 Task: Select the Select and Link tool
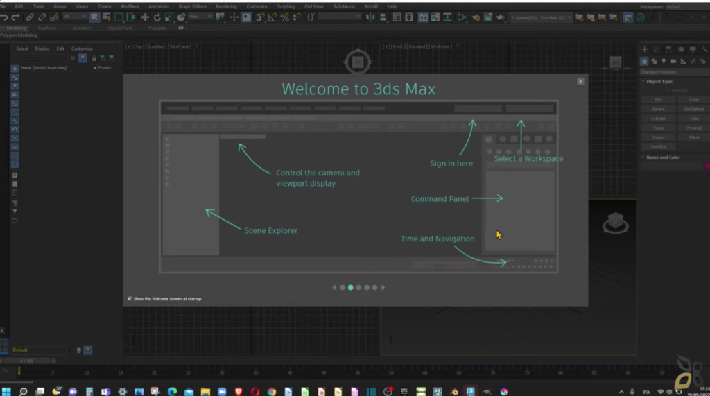[x=30, y=17]
